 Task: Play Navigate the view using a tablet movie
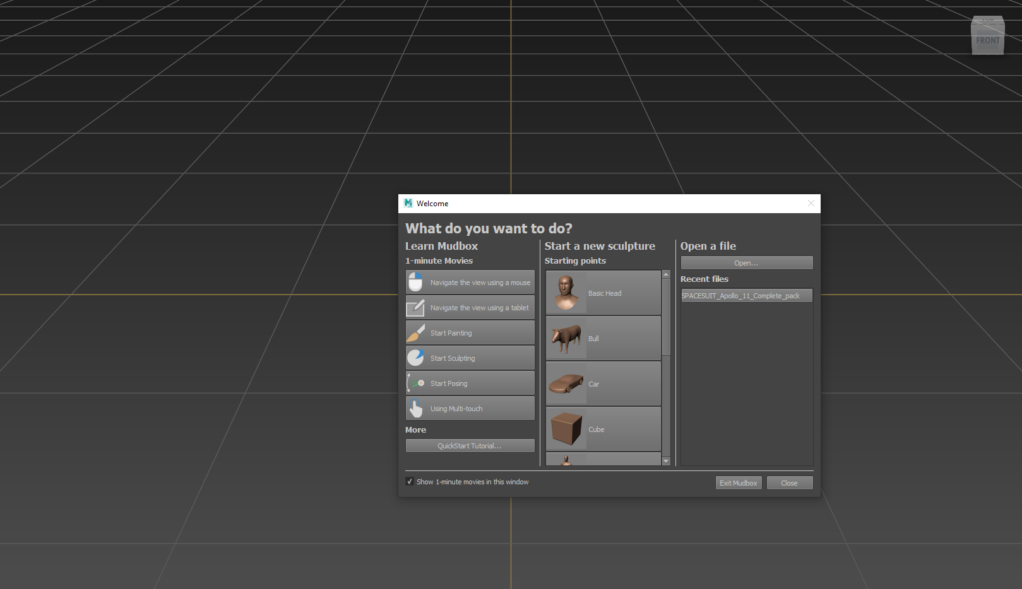(470, 307)
